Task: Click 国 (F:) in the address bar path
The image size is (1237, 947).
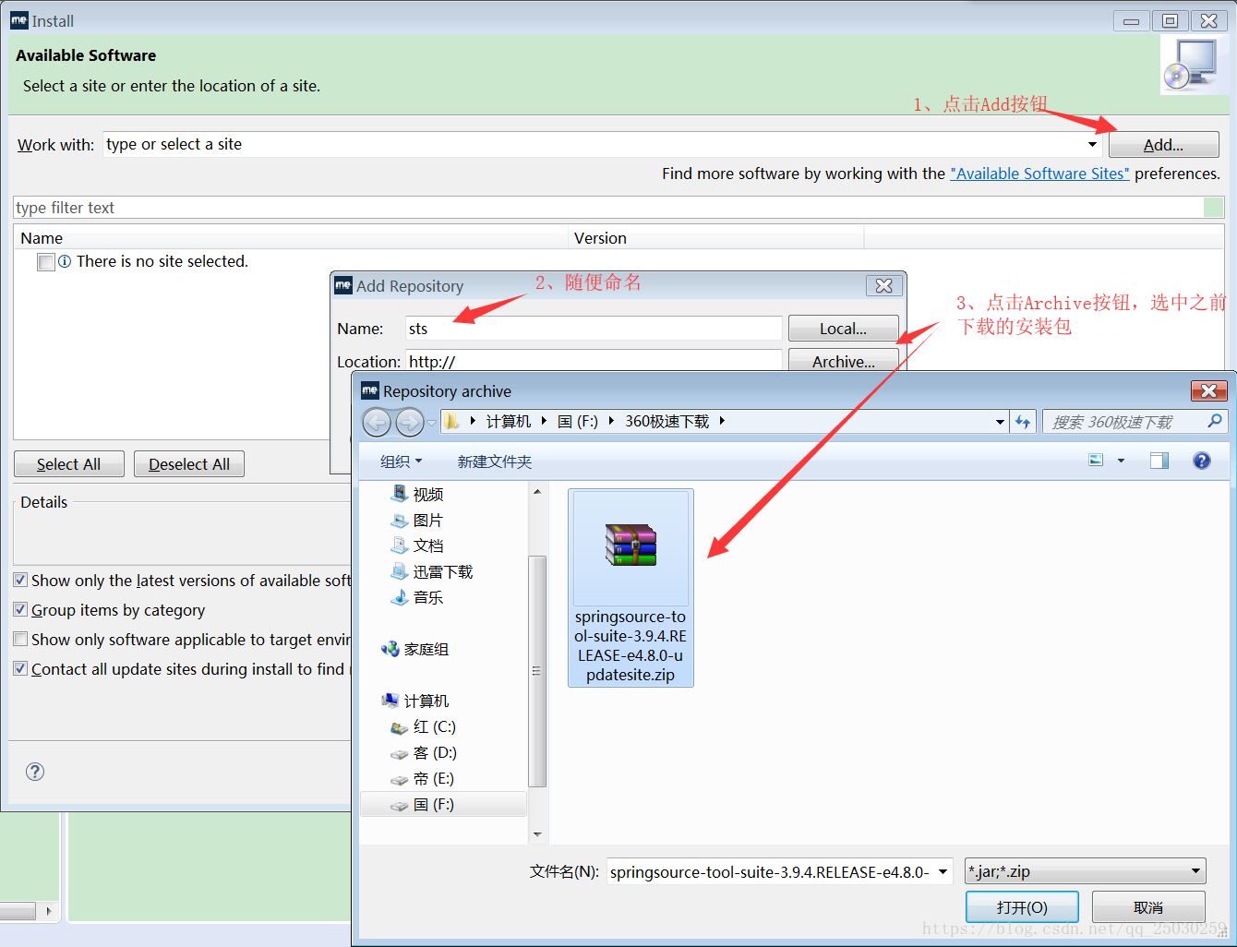Action: [578, 422]
